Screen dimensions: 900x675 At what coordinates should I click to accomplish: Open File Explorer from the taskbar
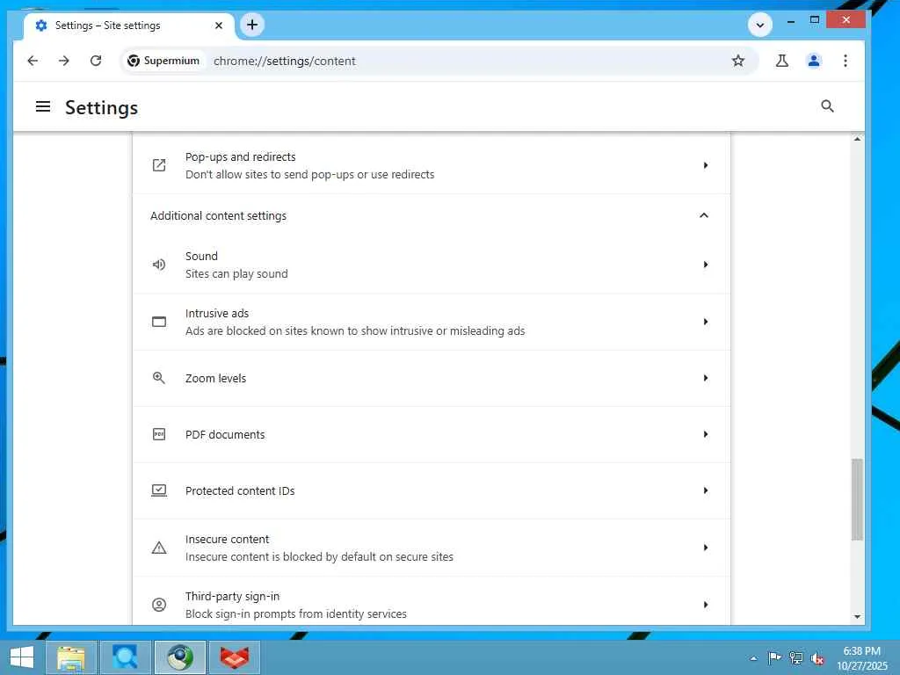pos(70,657)
